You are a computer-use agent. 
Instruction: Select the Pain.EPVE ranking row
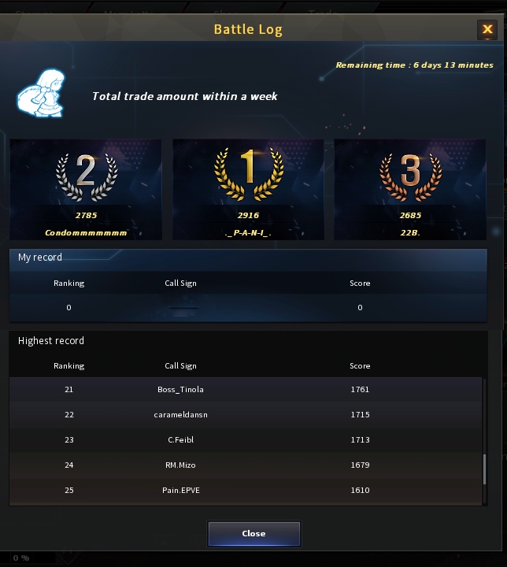[x=246, y=491]
